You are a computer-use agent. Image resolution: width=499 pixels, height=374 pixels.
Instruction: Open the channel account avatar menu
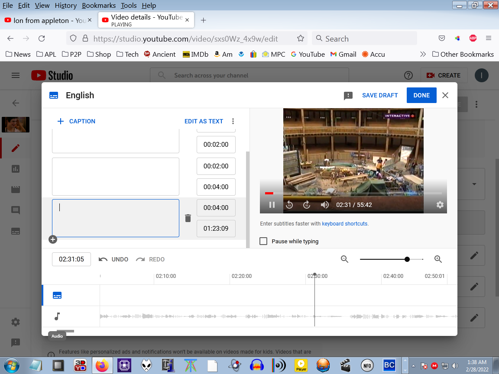point(482,75)
